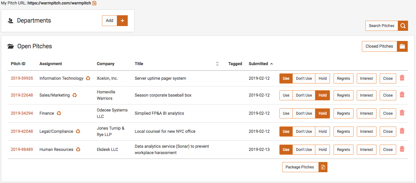The height and width of the screenshot is (183, 416).
Task: Close the Homeville Warriors pitch
Action: [x=388, y=95]
